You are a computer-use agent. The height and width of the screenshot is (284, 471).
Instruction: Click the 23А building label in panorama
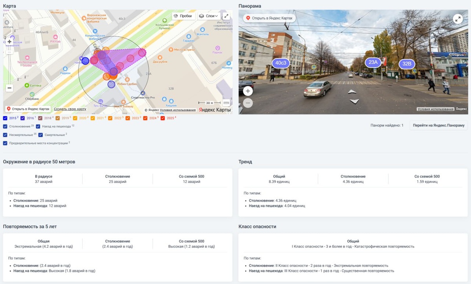point(373,62)
